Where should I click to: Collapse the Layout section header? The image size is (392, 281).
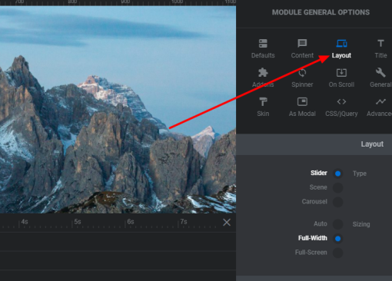[x=314, y=144]
